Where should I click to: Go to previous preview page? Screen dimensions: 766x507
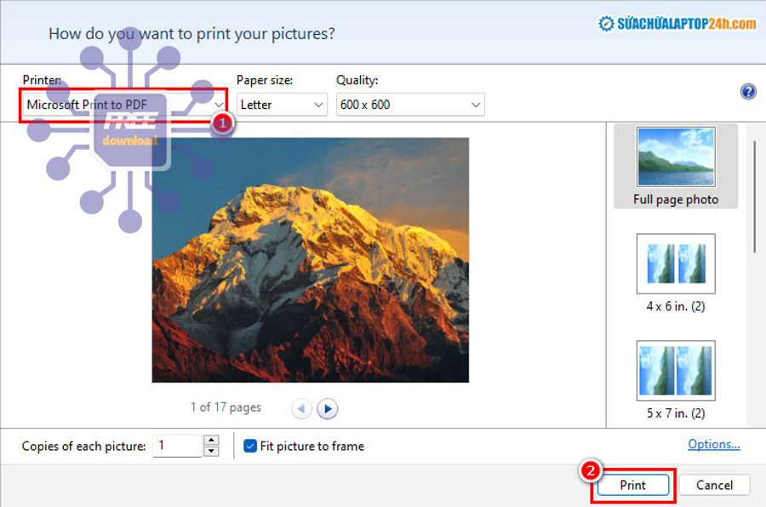(301, 408)
